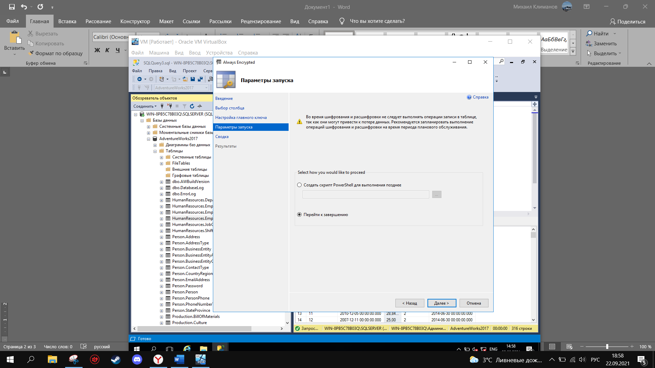Click the refresh icon in Object Explorer

pyautogui.click(x=192, y=106)
